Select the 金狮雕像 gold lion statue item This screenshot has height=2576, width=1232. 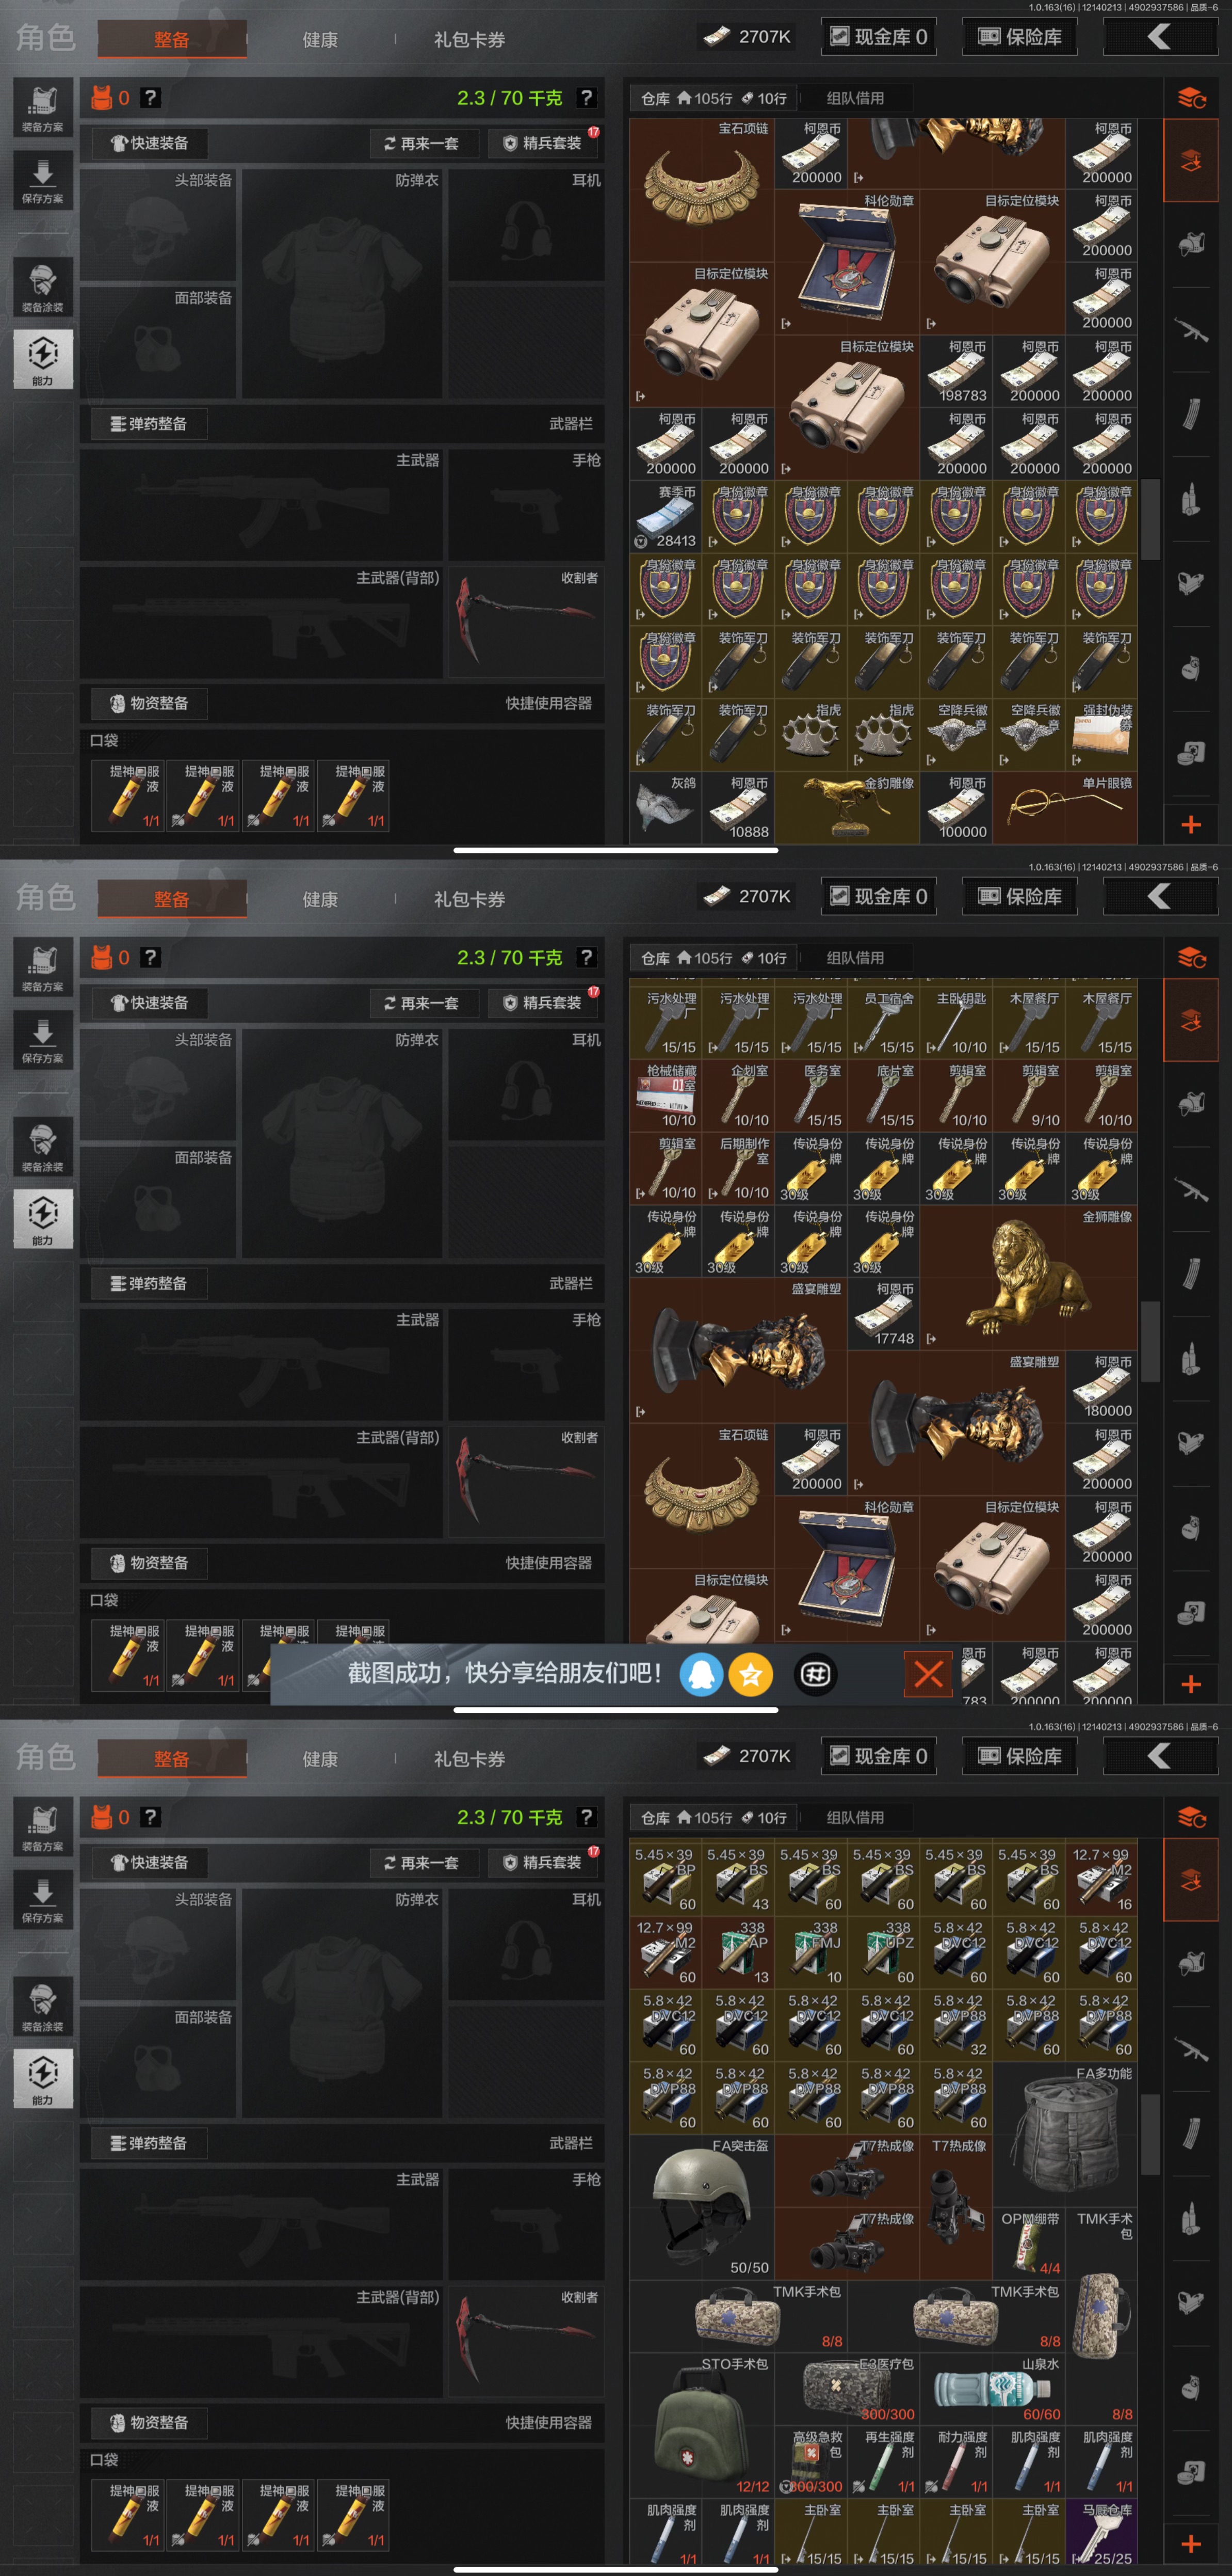[x=1029, y=1279]
